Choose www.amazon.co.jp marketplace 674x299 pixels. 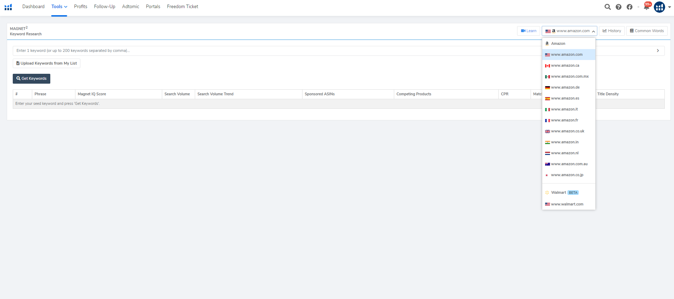coord(568,175)
